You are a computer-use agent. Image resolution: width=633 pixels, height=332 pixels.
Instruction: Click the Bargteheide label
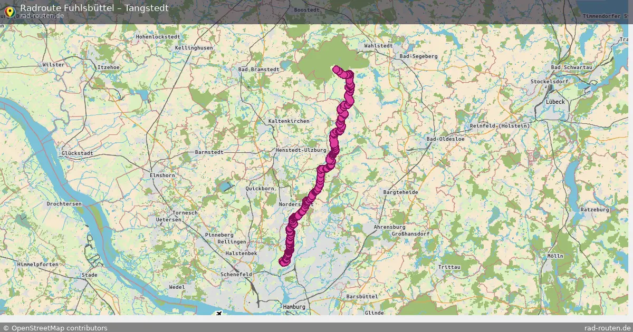point(401,193)
